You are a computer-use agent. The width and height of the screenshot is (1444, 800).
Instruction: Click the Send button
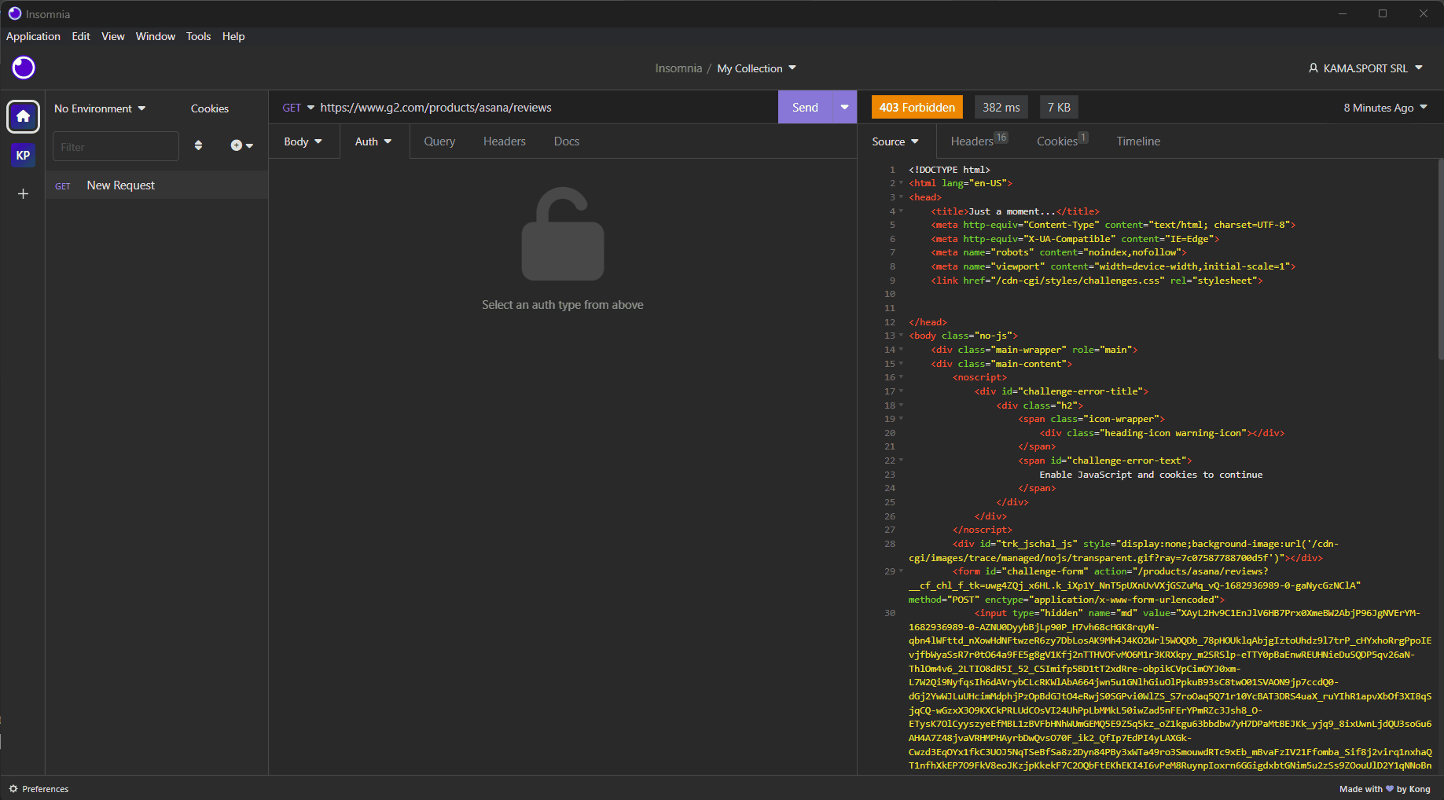(805, 107)
